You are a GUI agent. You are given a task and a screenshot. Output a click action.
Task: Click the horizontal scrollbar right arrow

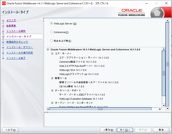160,109
